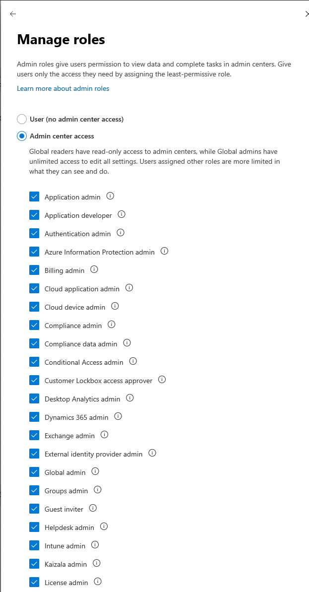Viewport: 309px width, 592px height.
Task: Show Azure Information Protection admin info
Action: (x=164, y=251)
